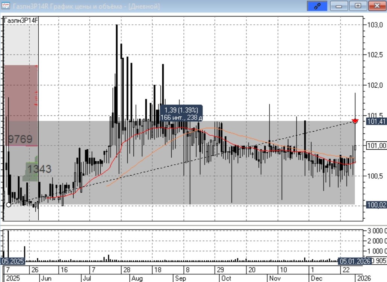Click the 2025 year label on time axis
Screen dimensions: 387x282
(x=13, y=278)
